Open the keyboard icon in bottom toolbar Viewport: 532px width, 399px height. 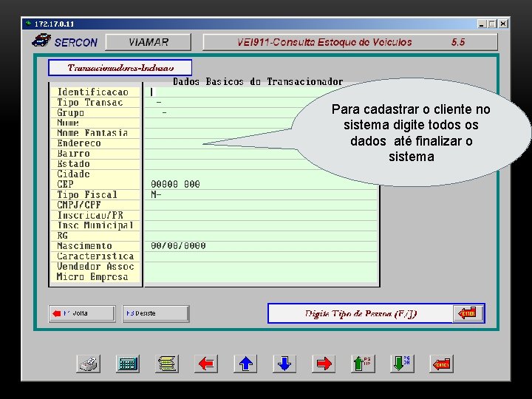tap(128, 364)
